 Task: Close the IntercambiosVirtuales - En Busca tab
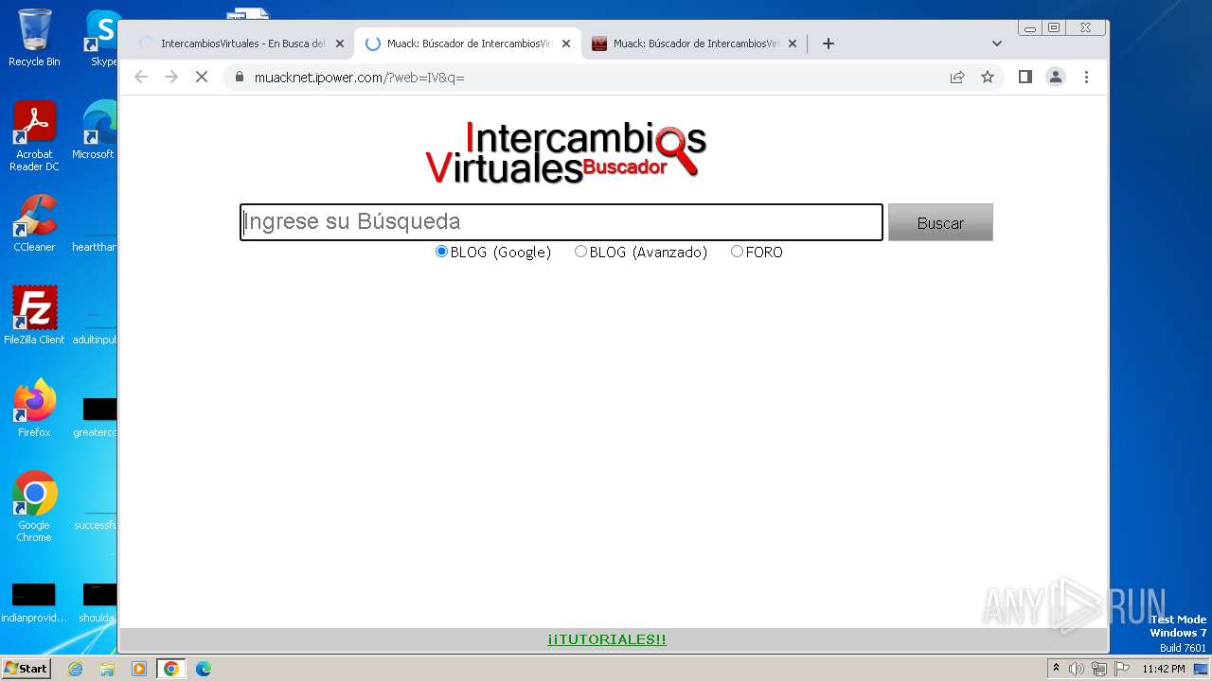340,44
